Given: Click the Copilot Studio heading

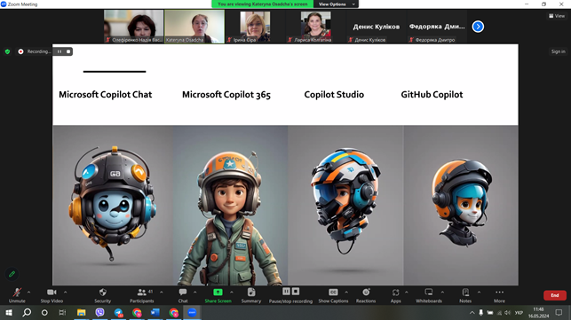Looking at the screenshot, I should (334, 95).
